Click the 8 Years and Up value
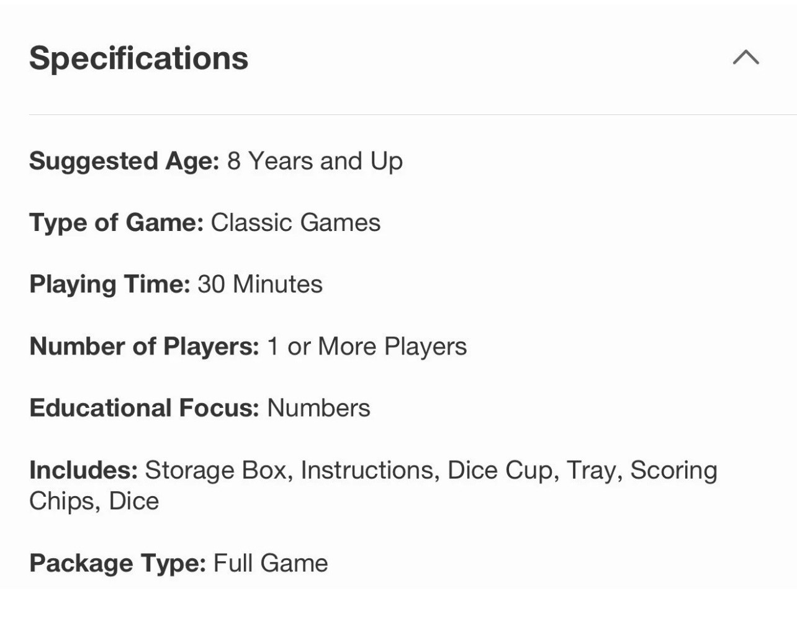This screenshot has width=797, height=642. tap(315, 161)
